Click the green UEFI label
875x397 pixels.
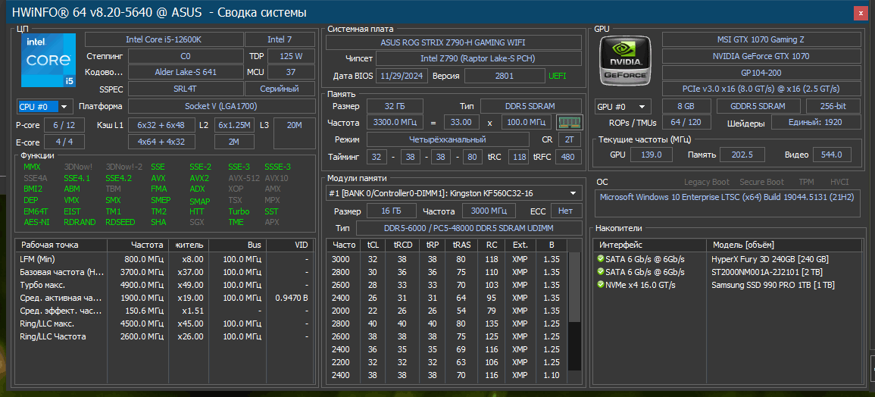pos(557,76)
